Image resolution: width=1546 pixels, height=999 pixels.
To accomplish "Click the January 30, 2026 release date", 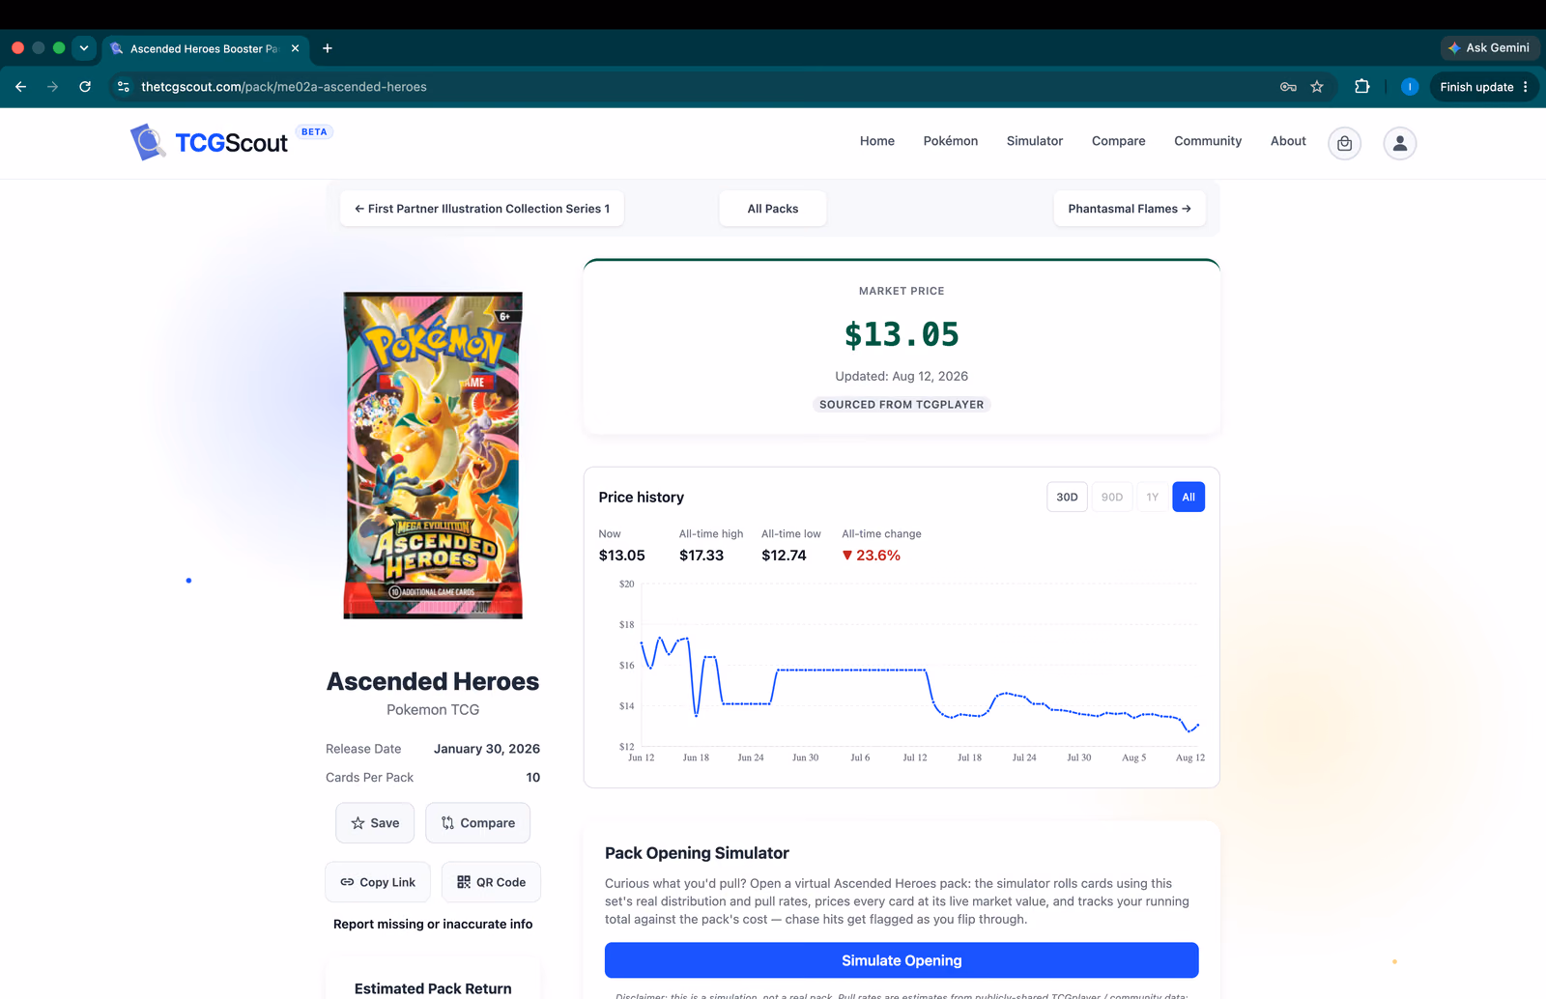I will pos(487,749).
